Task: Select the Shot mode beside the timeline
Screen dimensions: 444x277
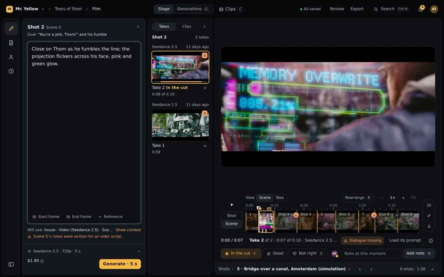Action: pos(232,216)
